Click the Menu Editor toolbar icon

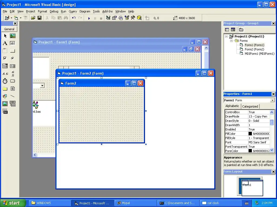[26, 18]
